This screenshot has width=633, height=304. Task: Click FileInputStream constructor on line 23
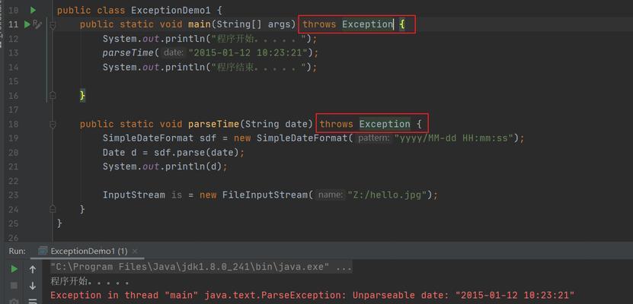pos(265,195)
